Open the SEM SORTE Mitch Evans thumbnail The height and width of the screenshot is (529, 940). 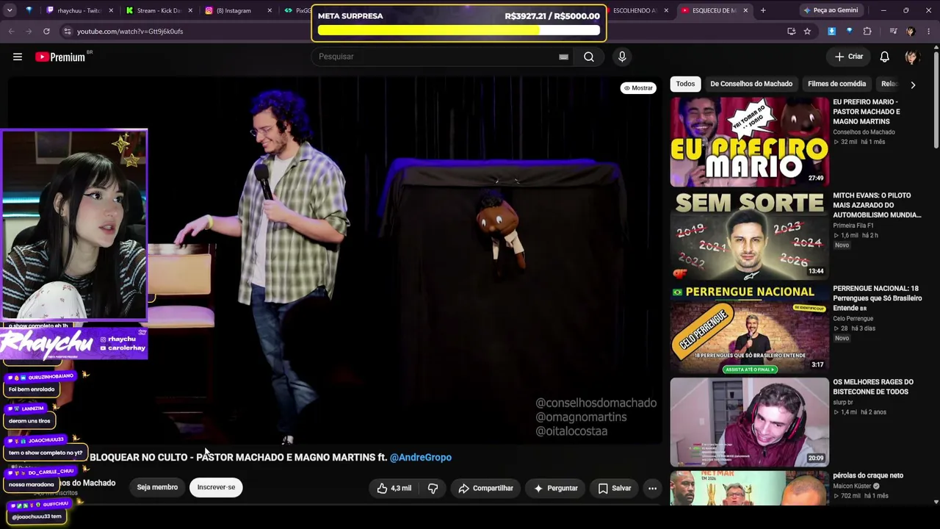(x=749, y=235)
